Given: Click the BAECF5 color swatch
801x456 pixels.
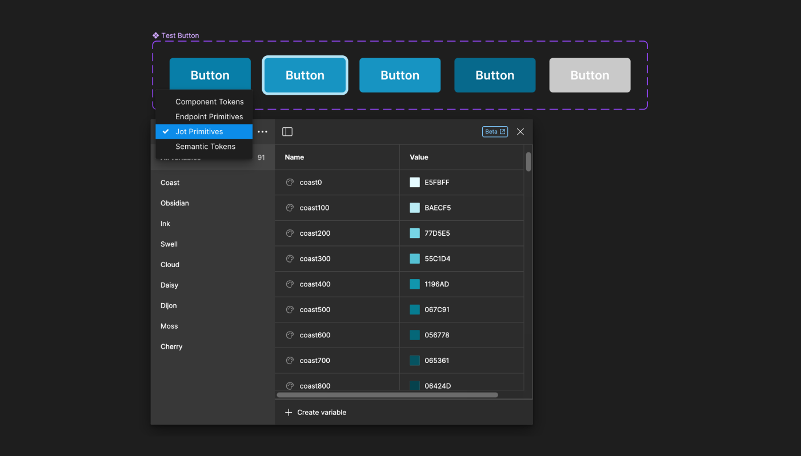Looking at the screenshot, I should point(415,208).
